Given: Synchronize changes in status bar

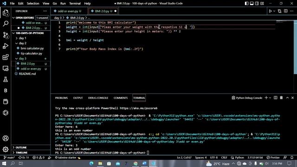Looking at the screenshot, I should (24, 158).
